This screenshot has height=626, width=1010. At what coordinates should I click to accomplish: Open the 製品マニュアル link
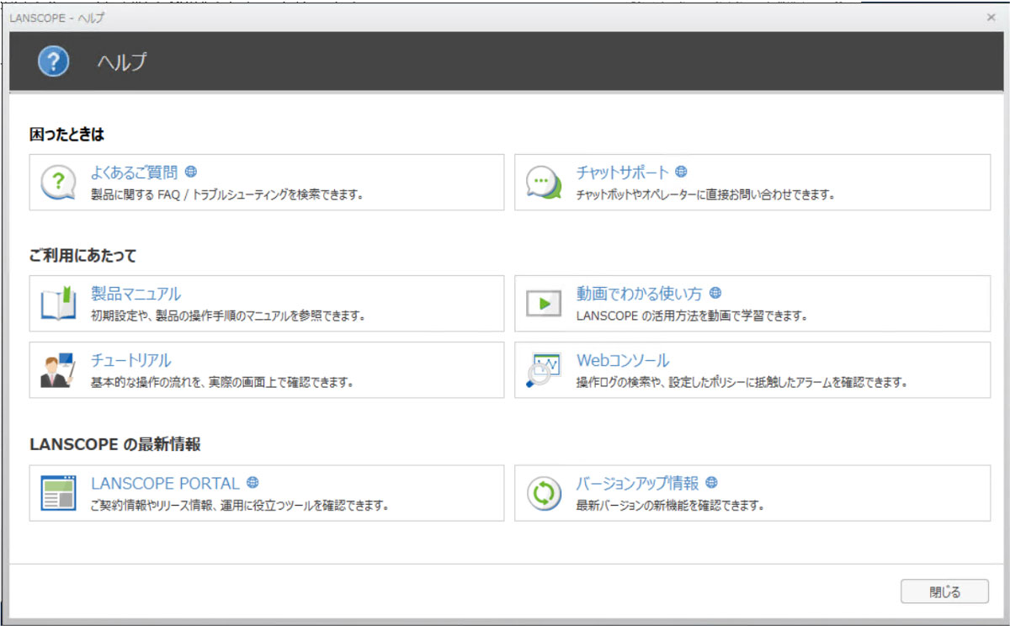[136, 294]
